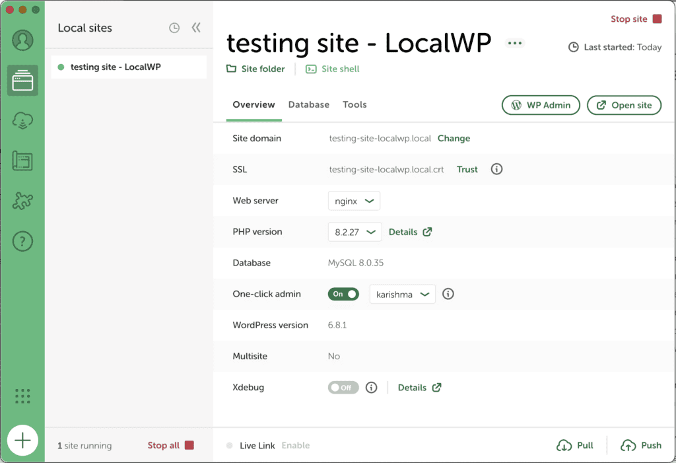
Task: Open the Web server nginx dropdown
Action: click(354, 201)
